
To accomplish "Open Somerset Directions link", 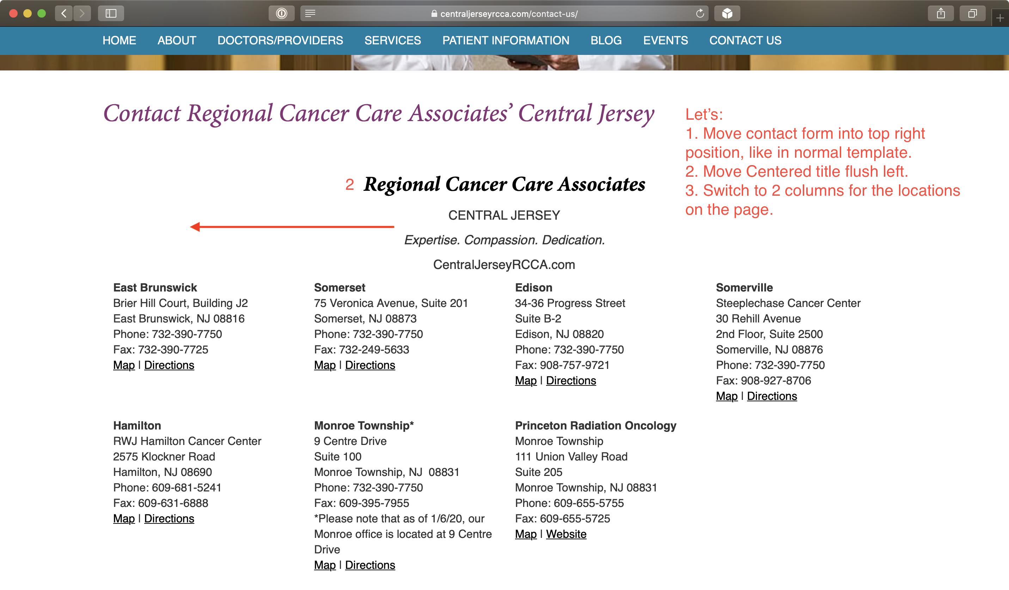I will [370, 365].
